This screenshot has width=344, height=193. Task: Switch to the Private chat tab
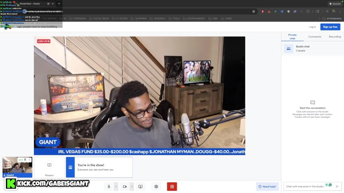tap(292, 37)
